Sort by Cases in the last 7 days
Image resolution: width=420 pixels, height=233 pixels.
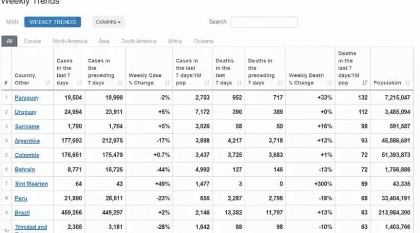68,71
